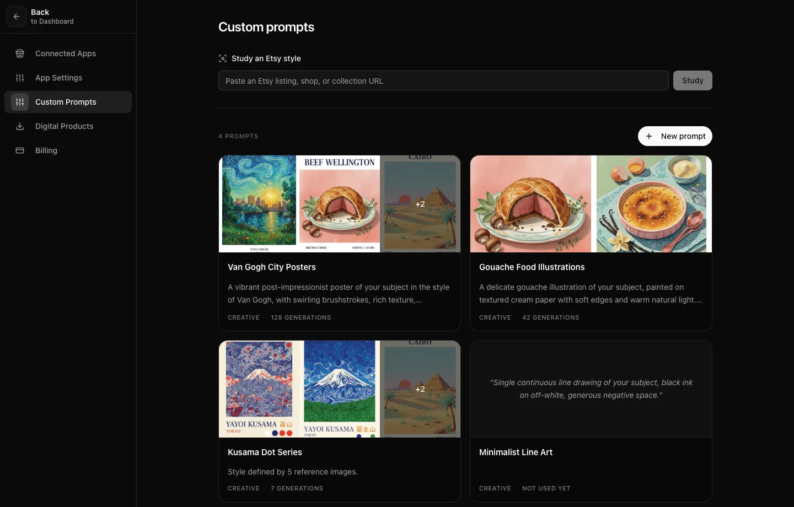Viewport: 794px width, 507px height.
Task: Open the Van Gogh city painting thumbnail
Action: point(259,204)
